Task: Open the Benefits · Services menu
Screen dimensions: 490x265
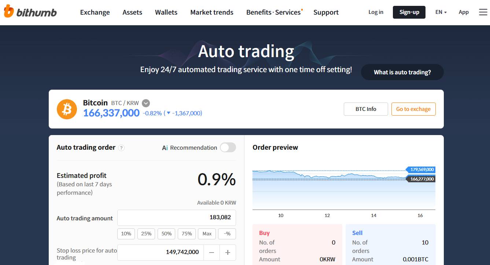Action: 273,12
